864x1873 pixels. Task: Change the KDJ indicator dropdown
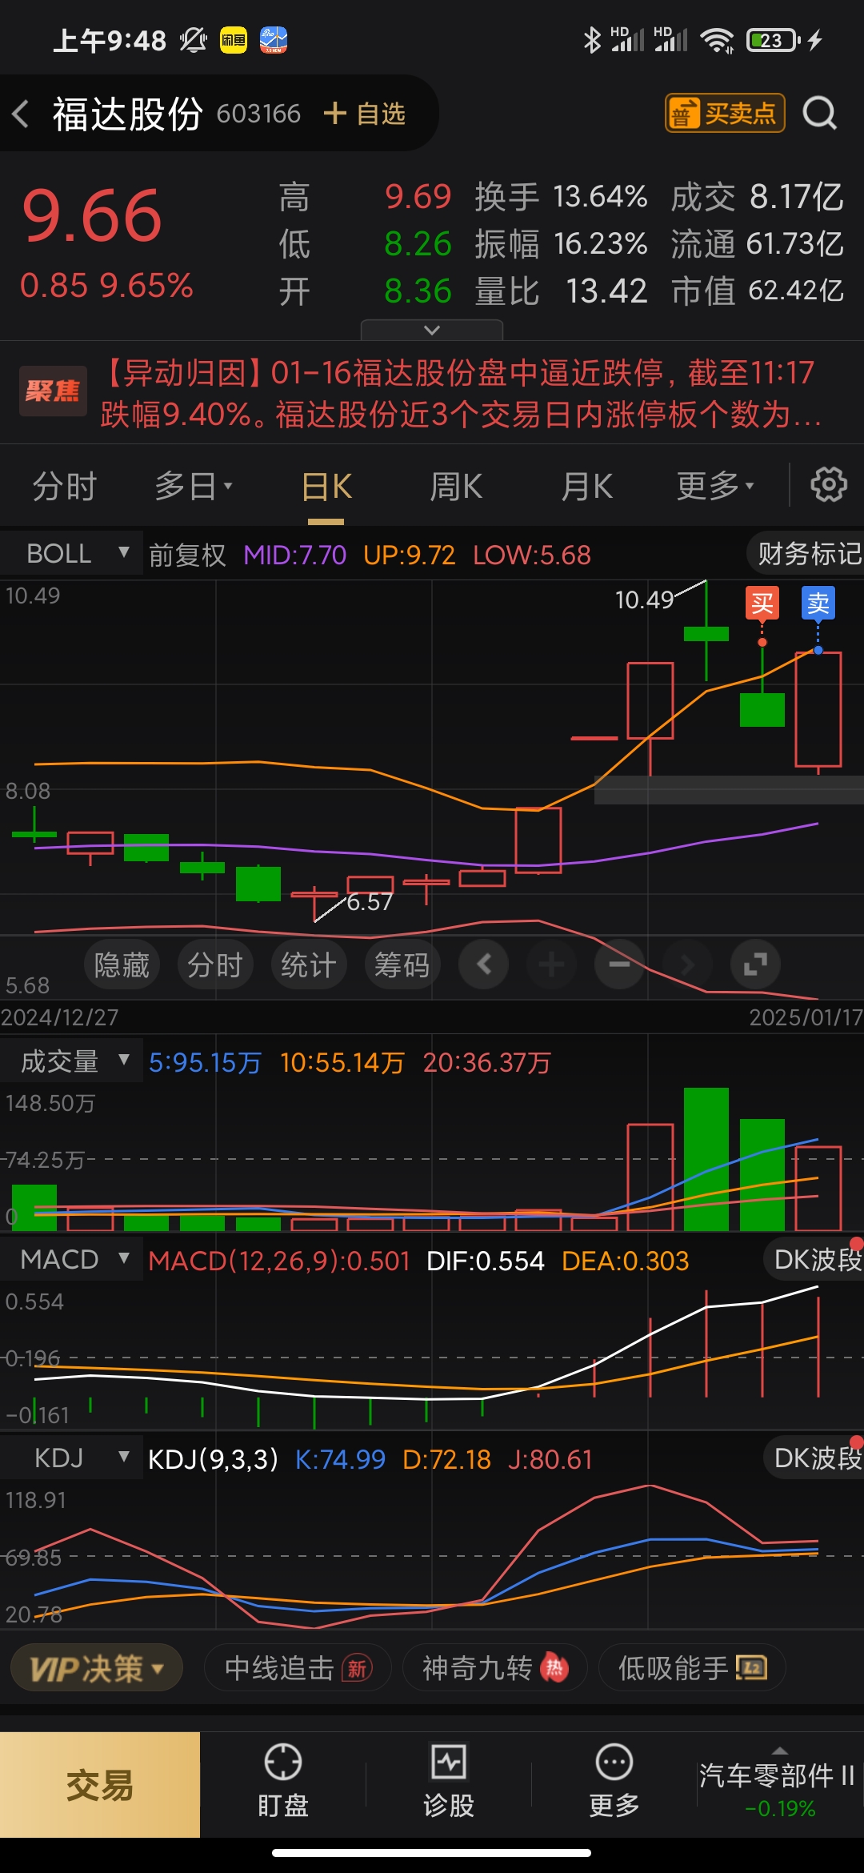click(71, 1458)
